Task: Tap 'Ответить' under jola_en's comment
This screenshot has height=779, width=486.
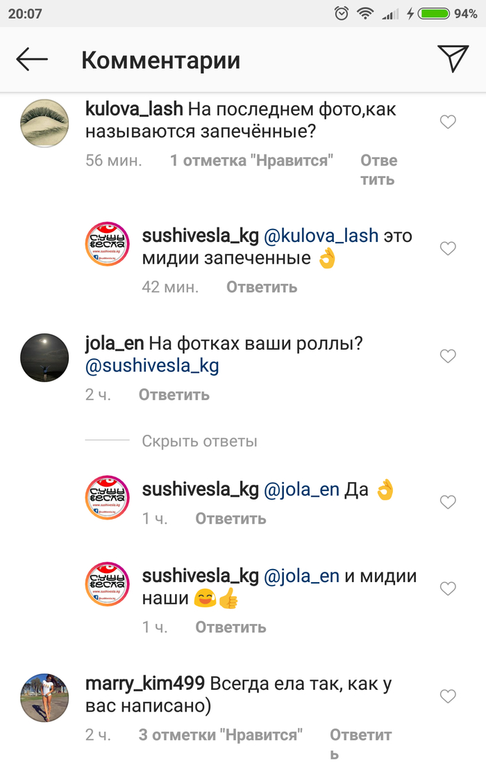Action: [174, 395]
